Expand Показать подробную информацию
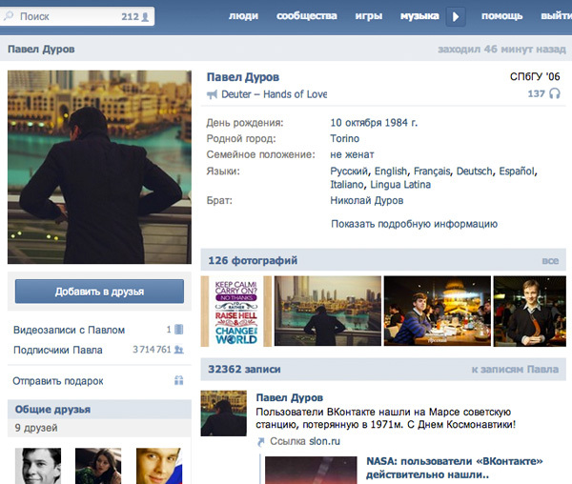572x484 pixels. coord(414,224)
